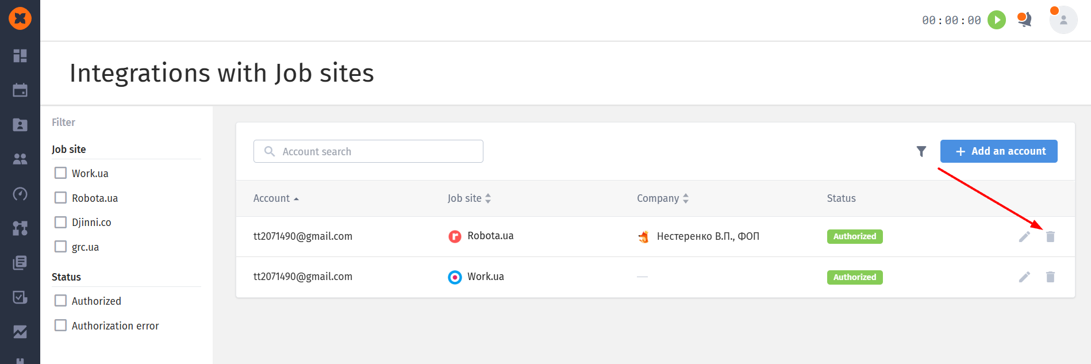Image resolution: width=1091 pixels, height=364 pixels.
Task: Start the timer with play button
Action: (x=996, y=20)
